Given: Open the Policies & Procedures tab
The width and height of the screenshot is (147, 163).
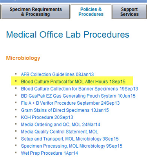Looking at the screenshot, I should click(91, 12).
